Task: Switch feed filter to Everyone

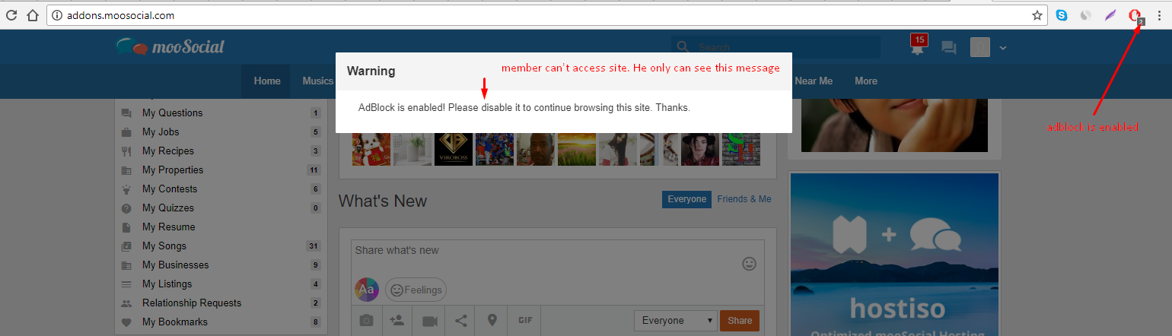Action: pos(686,199)
